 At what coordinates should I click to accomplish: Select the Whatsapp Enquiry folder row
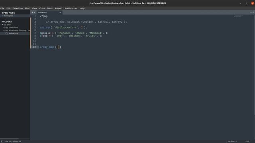[15, 31]
